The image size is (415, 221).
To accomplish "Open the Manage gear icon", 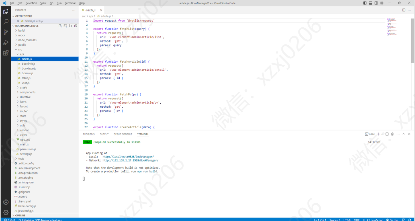I will tap(6, 212).
